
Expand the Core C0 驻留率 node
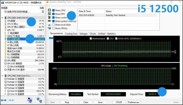coord(5,91)
